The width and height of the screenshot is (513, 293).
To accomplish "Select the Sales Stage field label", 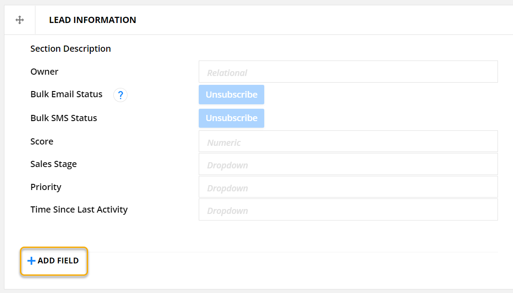I will pyautogui.click(x=54, y=164).
